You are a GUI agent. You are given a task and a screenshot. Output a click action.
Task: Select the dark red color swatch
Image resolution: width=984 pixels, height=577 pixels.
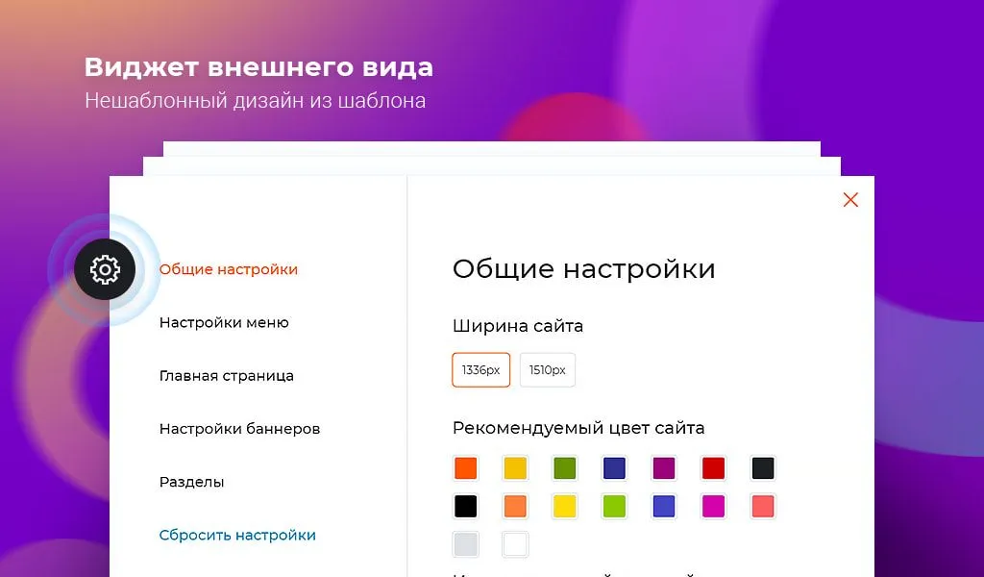pyautogui.click(x=712, y=468)
